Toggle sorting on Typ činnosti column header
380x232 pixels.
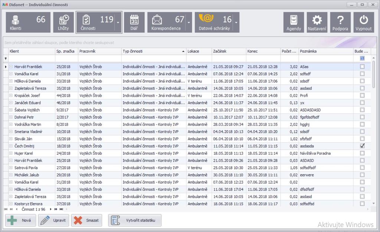154,51
